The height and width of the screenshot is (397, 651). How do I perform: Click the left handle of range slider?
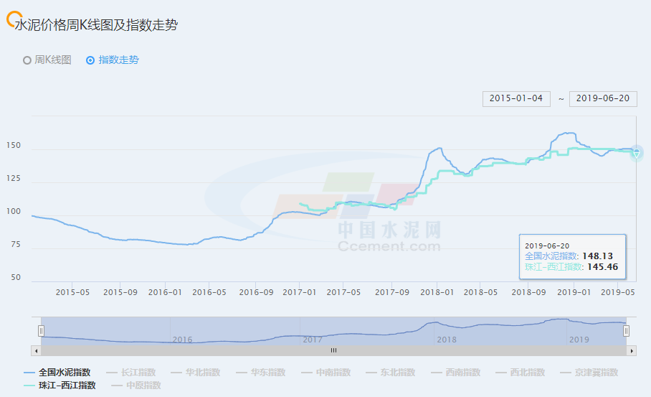41,331
